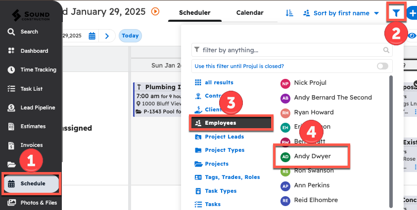
Task: Switch to the Calendar tab
Action: point(250,13)
